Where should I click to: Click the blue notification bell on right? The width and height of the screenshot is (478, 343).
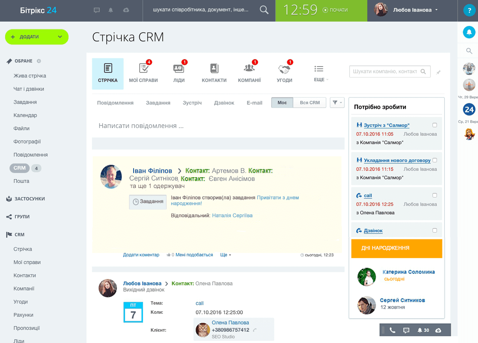(469, 32)
